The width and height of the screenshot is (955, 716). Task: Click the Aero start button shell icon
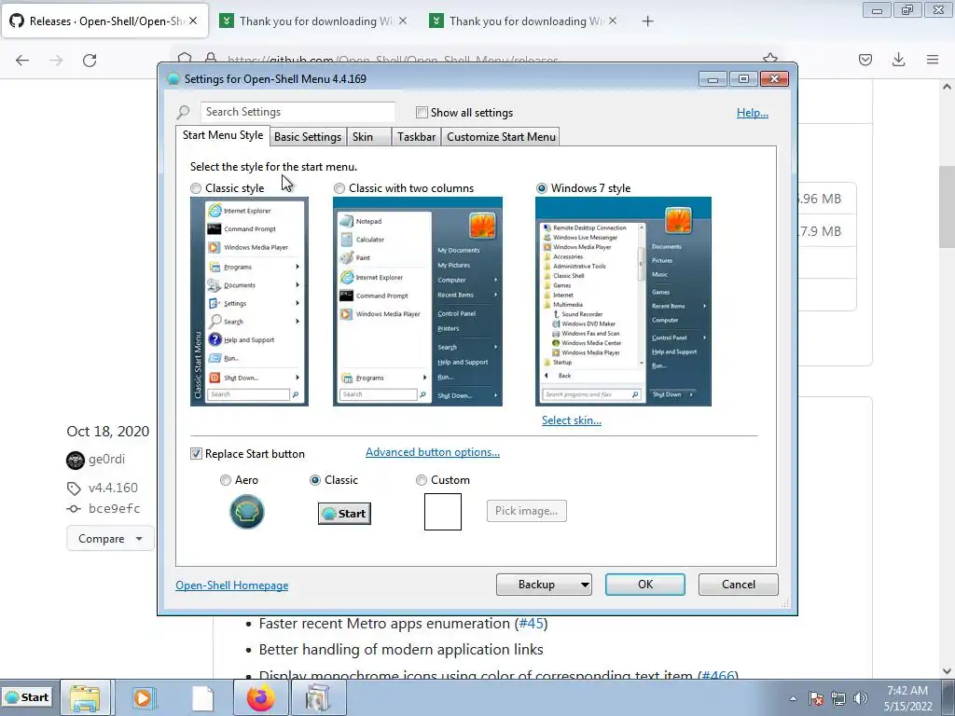(x=246, y=512)
